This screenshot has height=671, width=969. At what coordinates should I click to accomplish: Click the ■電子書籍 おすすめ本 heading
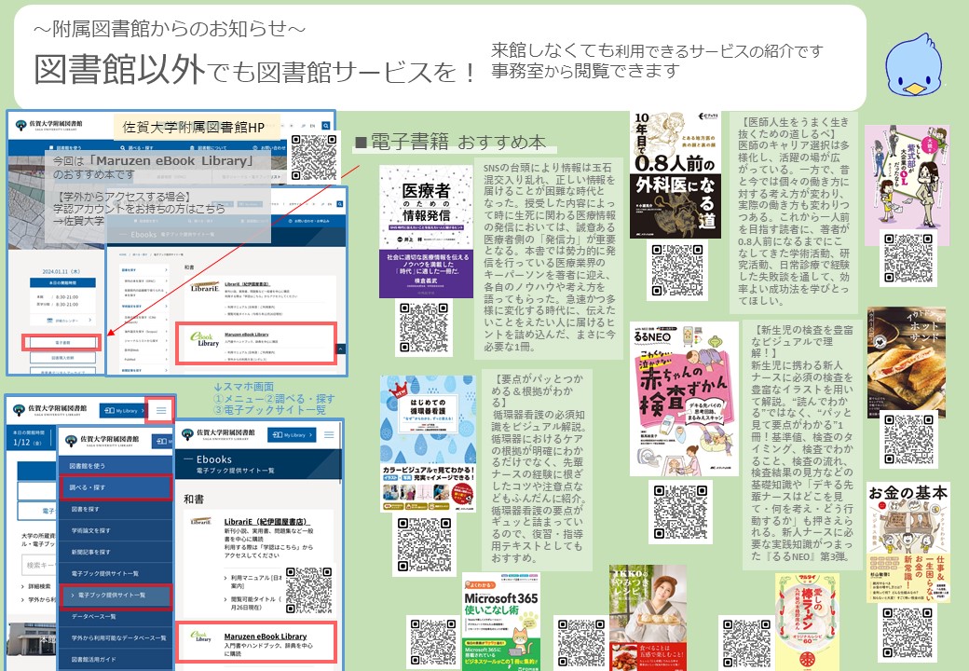(451, 142)
